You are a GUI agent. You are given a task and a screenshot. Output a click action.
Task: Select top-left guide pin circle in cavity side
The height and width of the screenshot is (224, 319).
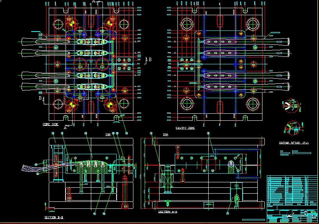(186, 24)
